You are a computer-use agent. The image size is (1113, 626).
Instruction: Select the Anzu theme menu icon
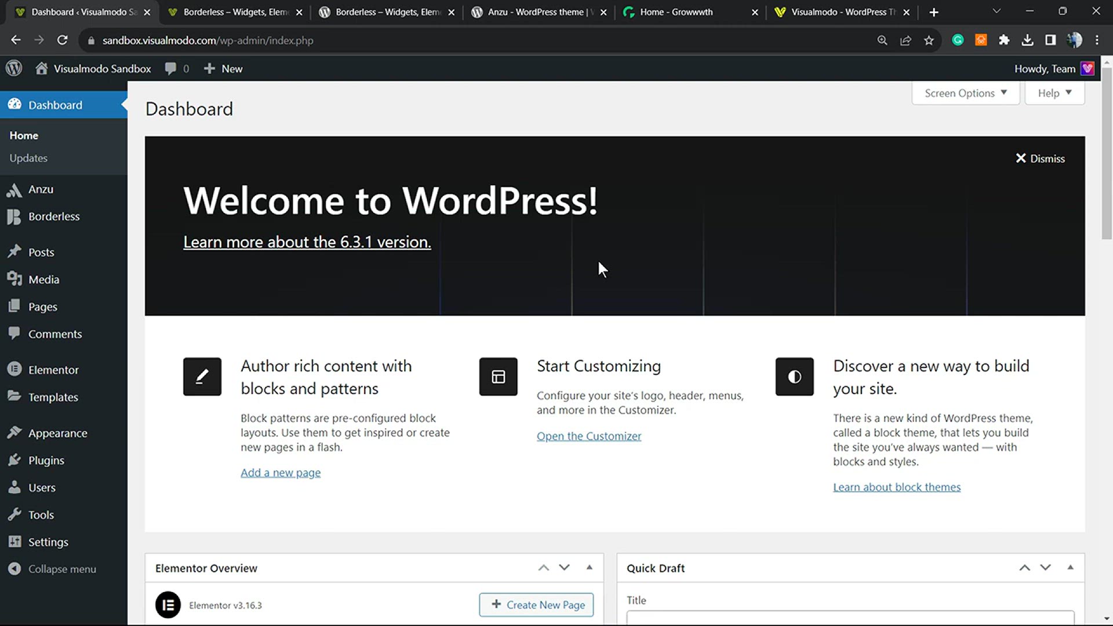(14, 190)
